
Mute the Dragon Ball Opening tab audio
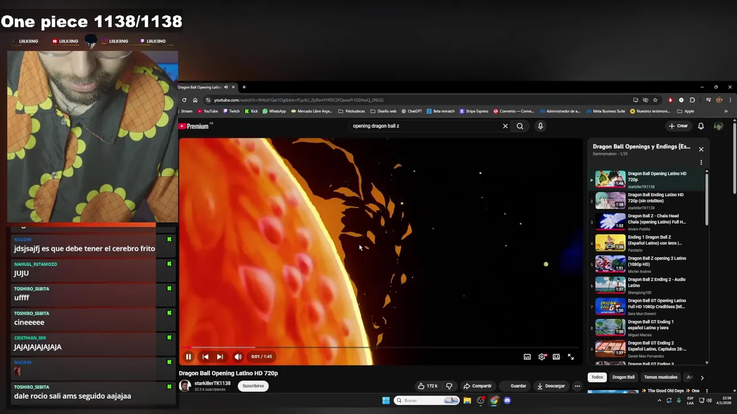(x=226, y=87)
